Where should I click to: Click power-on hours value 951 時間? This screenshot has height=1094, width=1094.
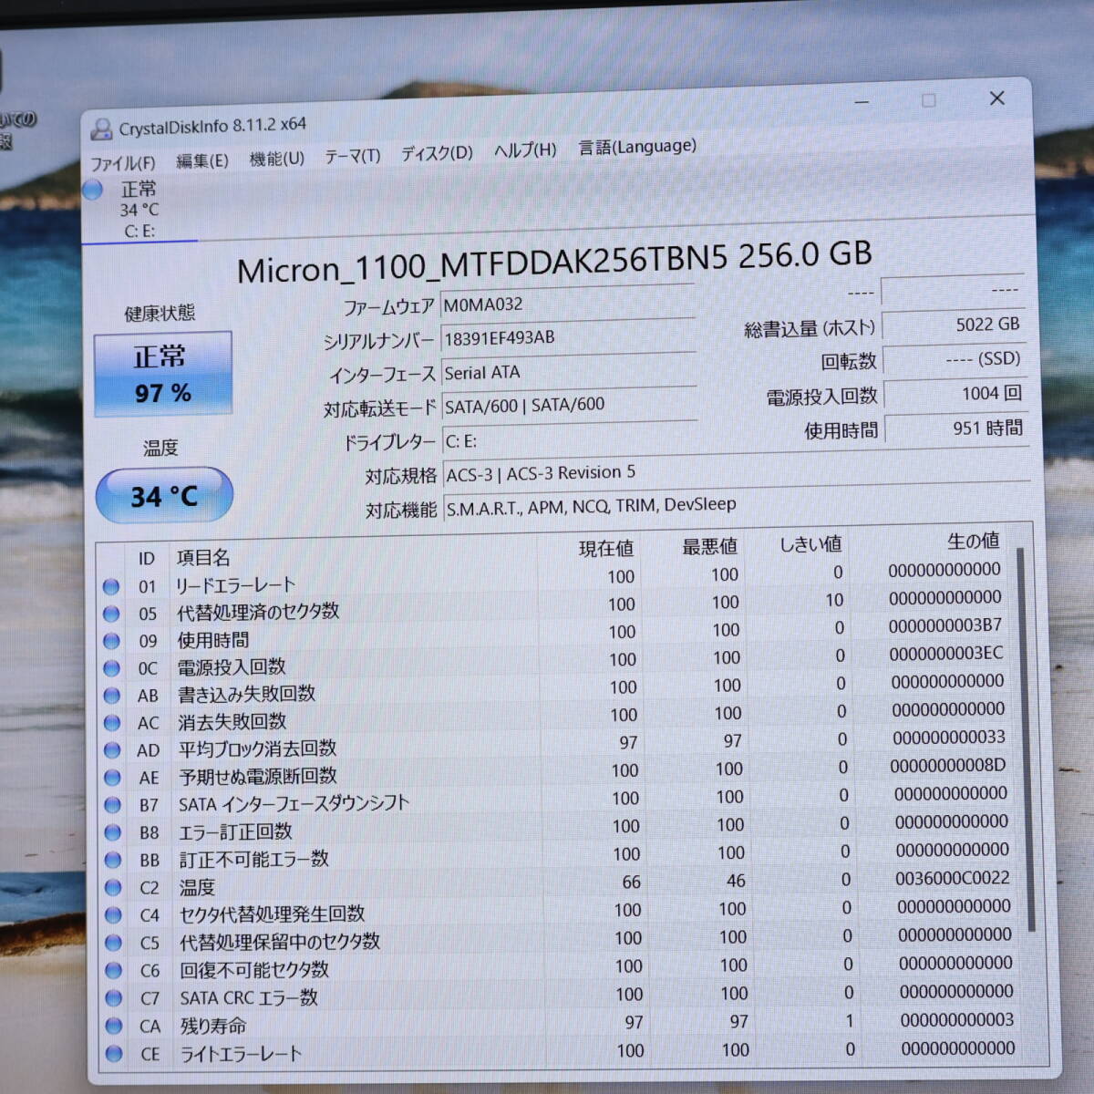[955, 428]
